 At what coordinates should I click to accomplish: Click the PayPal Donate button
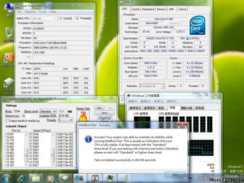[x=104, y=119]
